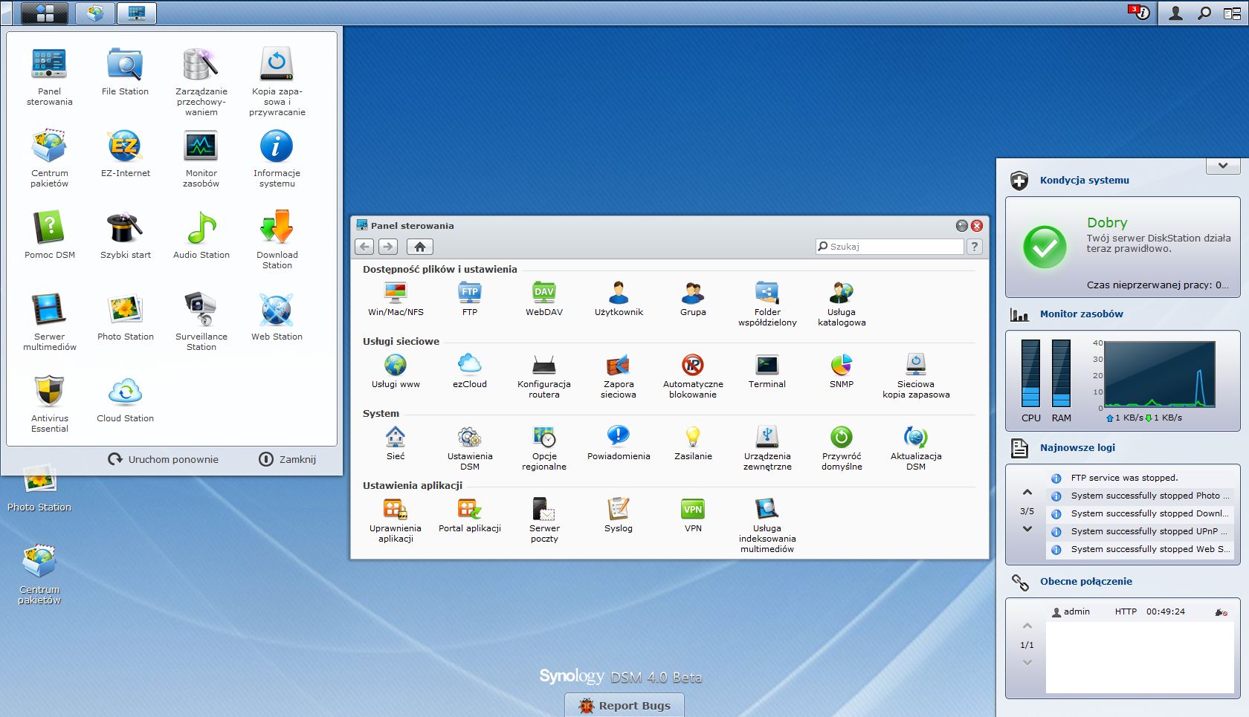Open Powiadomienia notification settings
Image resolution: width=1249 pixels, height=717 pixels.
pos(619,443)
